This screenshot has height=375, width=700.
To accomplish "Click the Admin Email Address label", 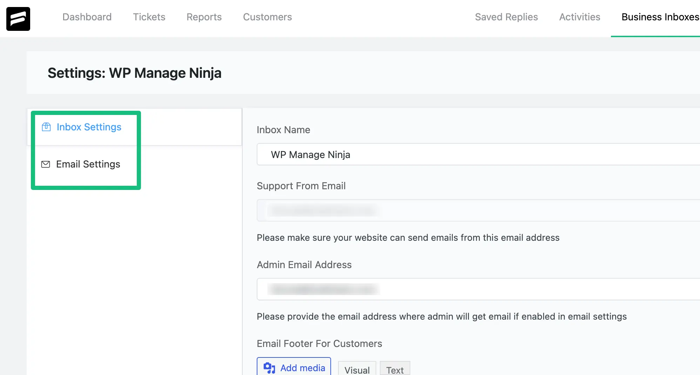I will [304, 265].
